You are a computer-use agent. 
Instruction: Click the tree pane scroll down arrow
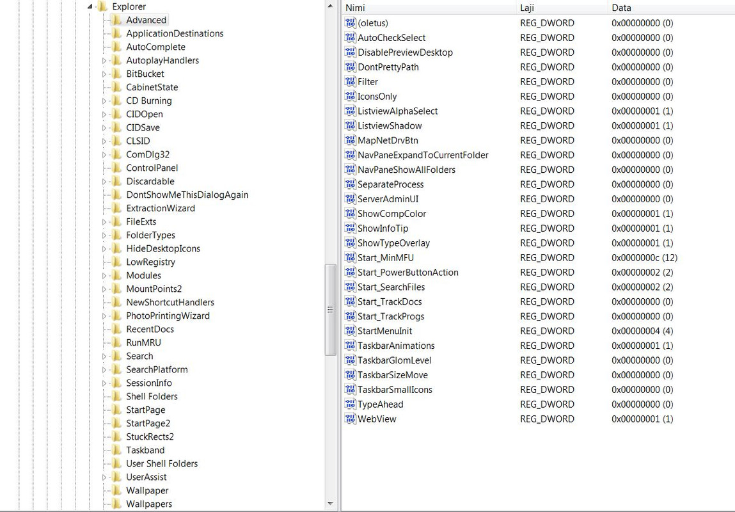[331, 504]
